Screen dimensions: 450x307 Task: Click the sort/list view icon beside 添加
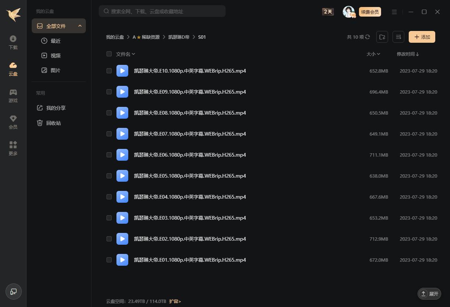tap(398, 37)
